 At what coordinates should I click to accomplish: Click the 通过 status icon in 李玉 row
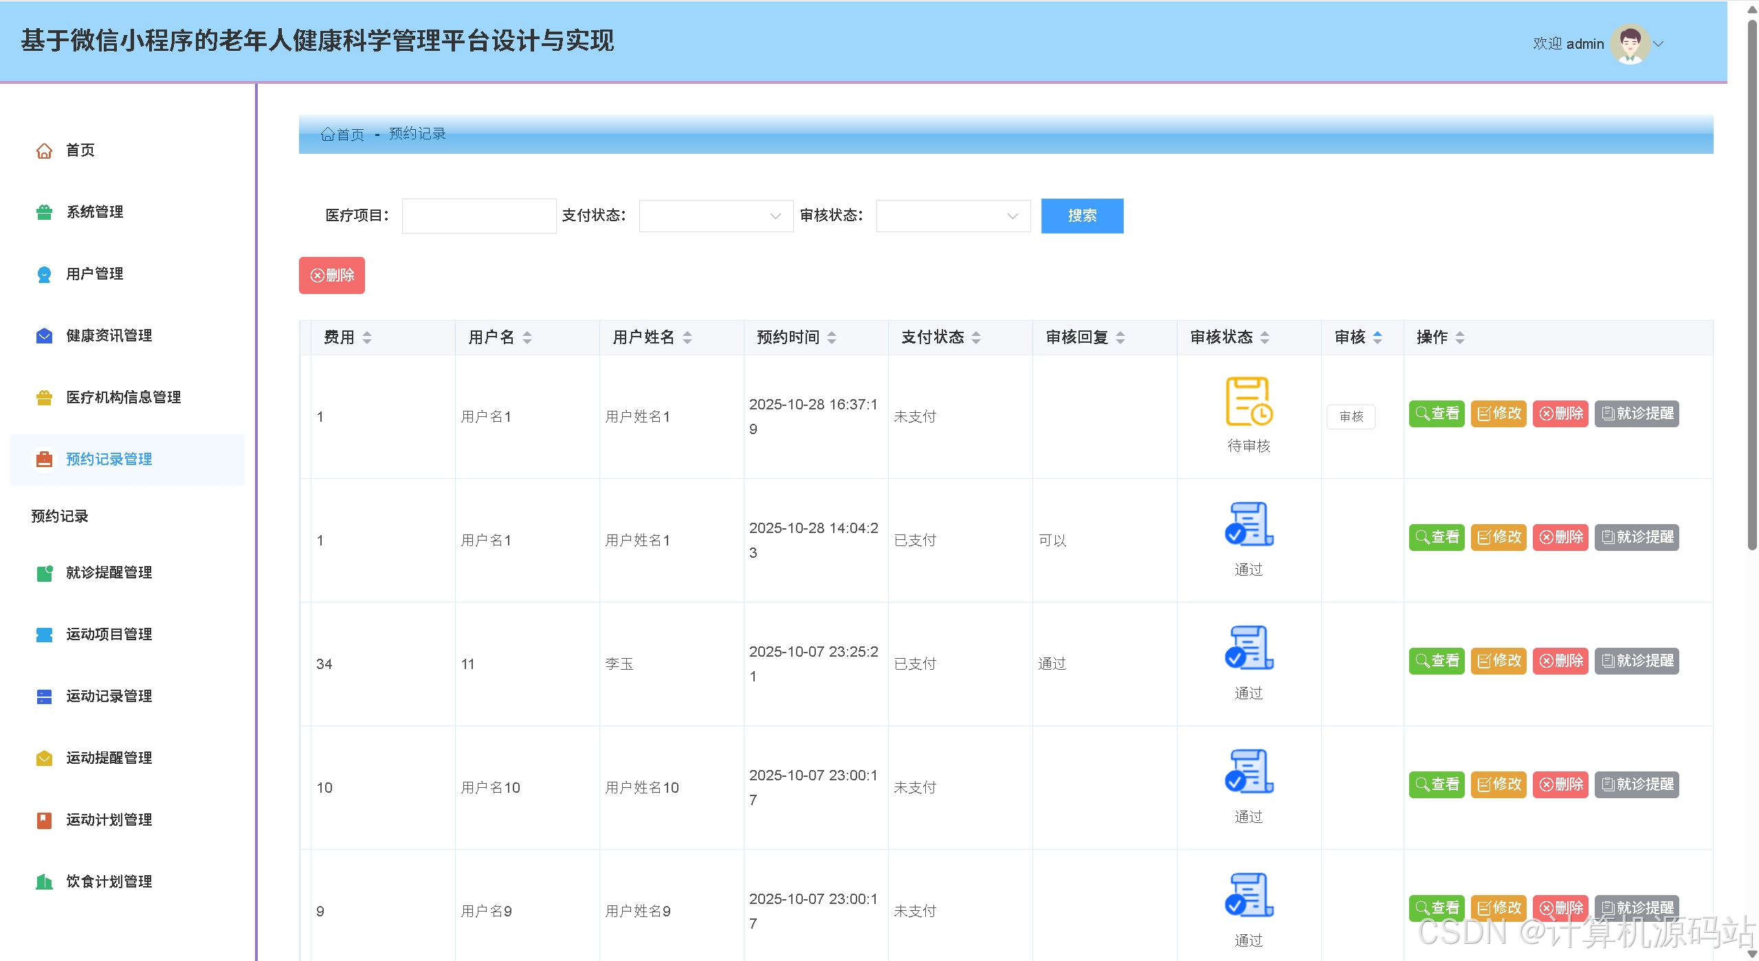[1249, 648]
